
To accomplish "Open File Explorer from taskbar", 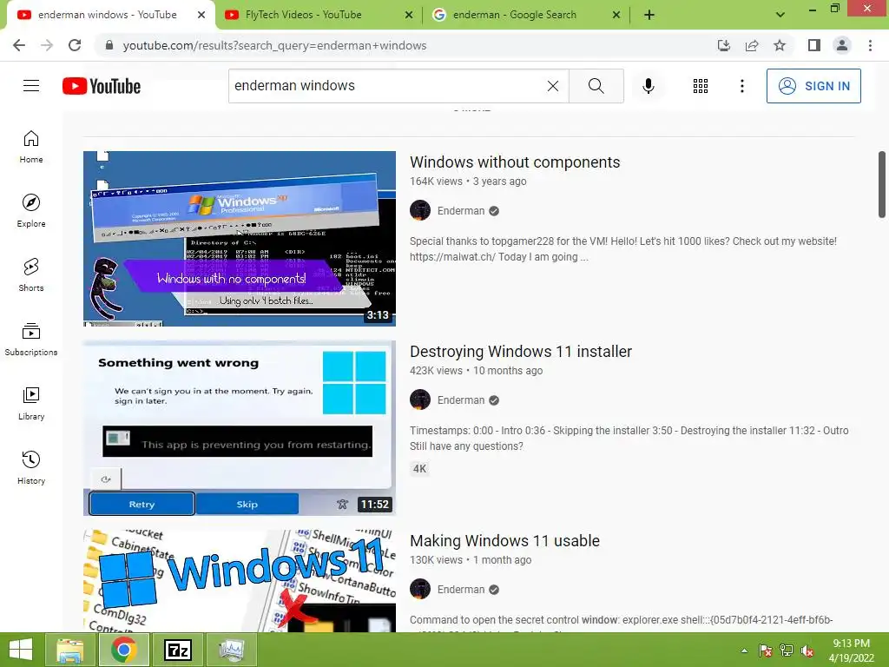I will pyautogui.click(x=69, y=650).
